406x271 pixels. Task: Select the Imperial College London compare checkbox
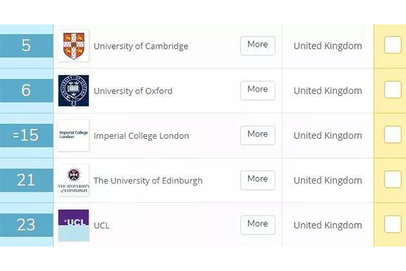click(x=392, y=135)
